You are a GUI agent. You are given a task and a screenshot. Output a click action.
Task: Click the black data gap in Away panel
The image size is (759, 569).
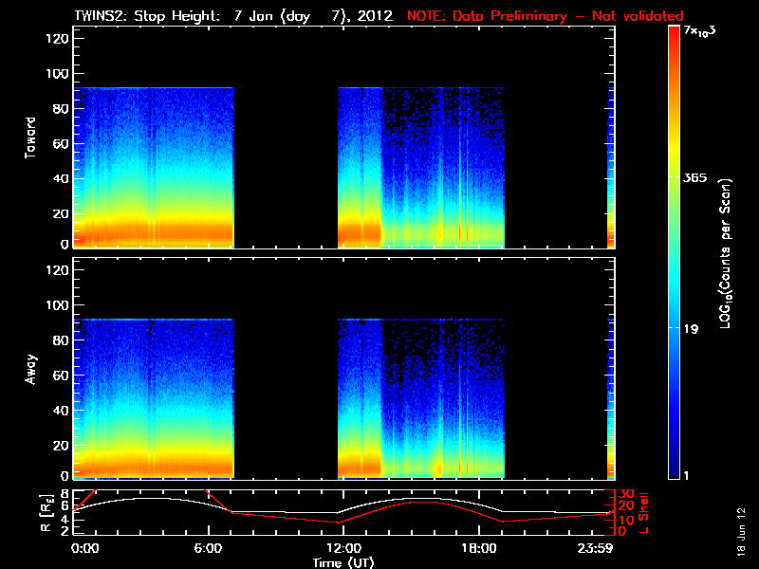coord(286,399)
